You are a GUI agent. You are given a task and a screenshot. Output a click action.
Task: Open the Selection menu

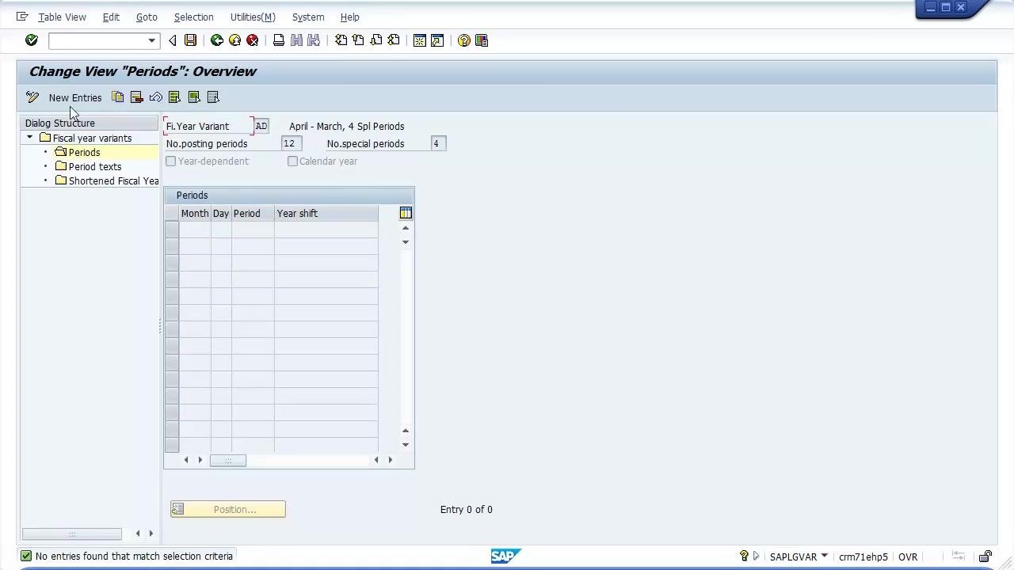pos(193,17)
